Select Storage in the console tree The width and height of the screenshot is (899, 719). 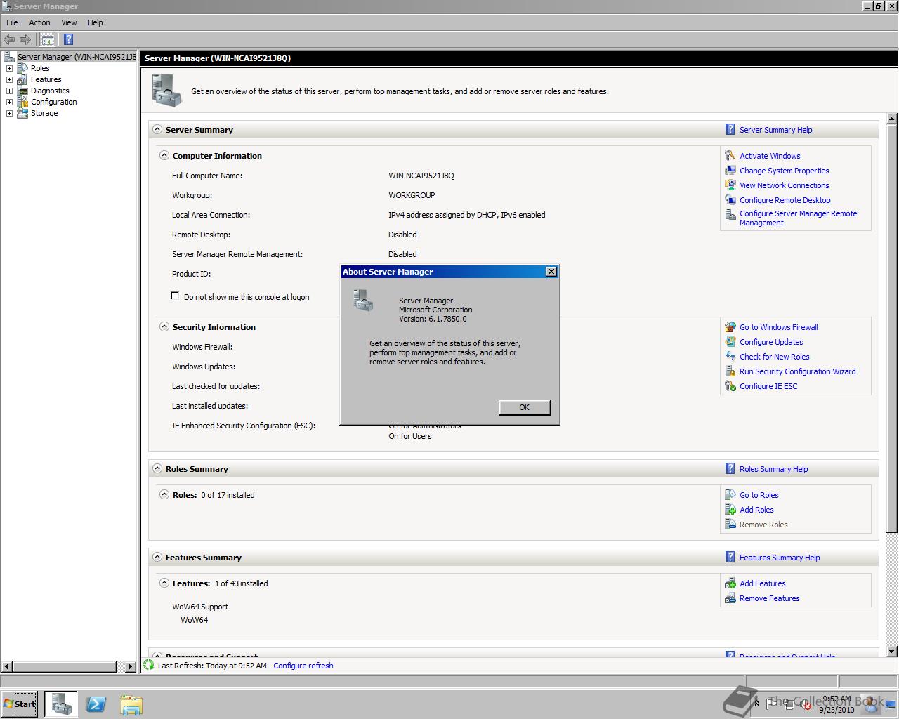coord(44,113)
